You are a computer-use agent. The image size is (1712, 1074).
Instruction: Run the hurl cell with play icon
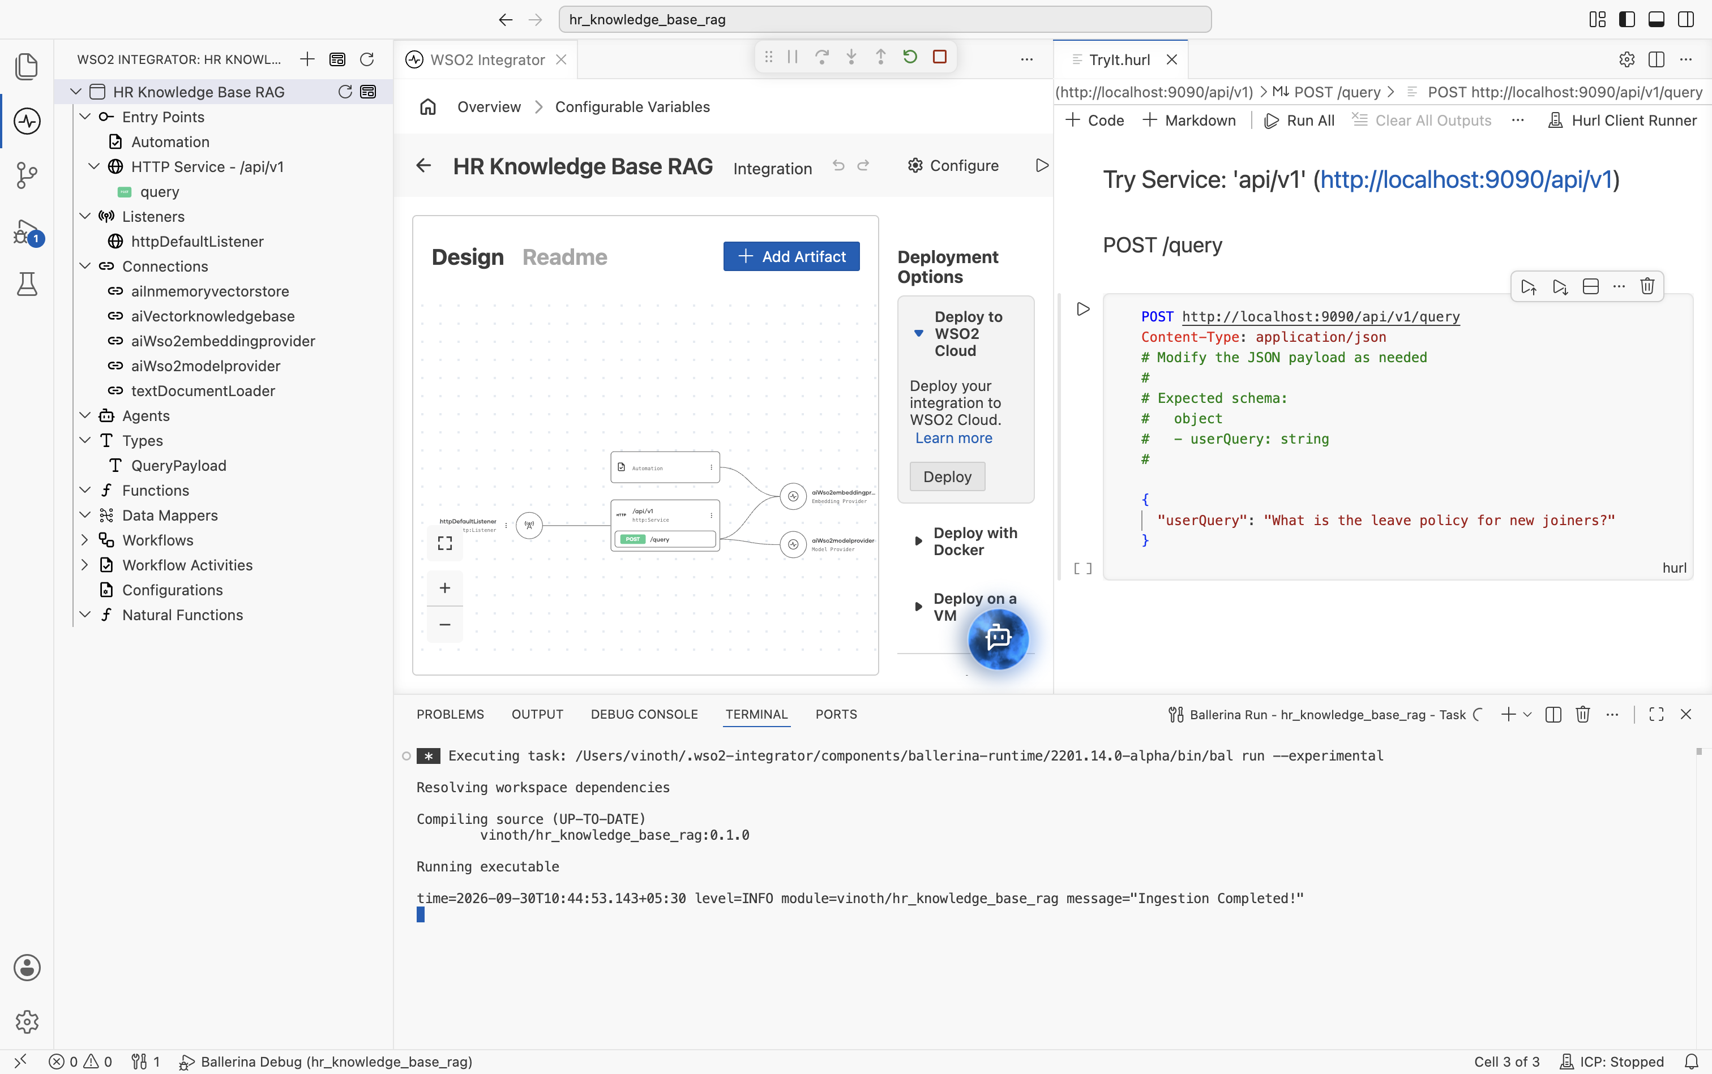(1083, 309)
